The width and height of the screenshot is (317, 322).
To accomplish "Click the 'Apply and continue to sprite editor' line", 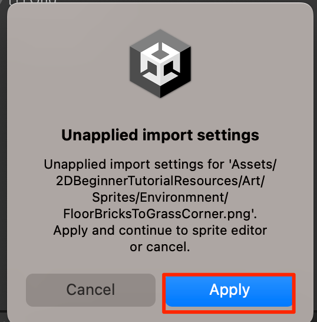I will pyautogui.click(x=160, y=231).
